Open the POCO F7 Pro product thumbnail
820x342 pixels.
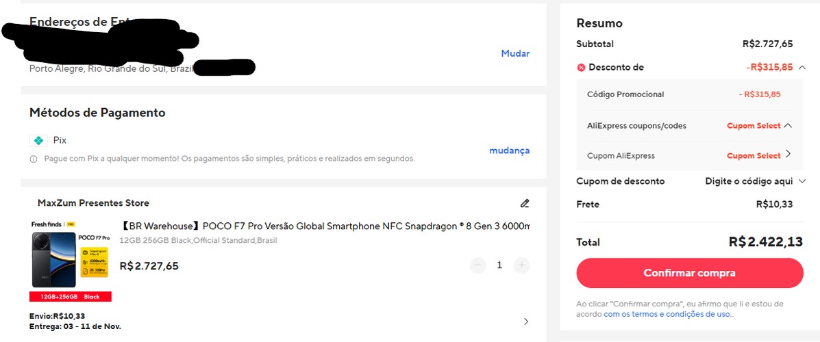[x=70, y=260]
